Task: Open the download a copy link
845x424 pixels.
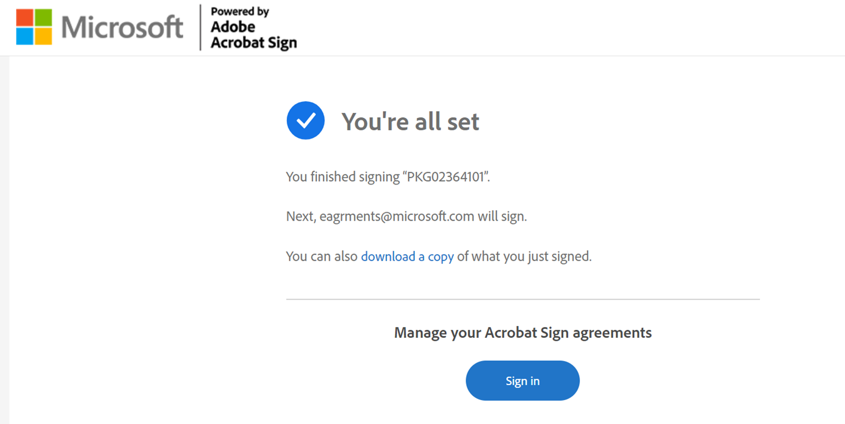Action: 407,257
